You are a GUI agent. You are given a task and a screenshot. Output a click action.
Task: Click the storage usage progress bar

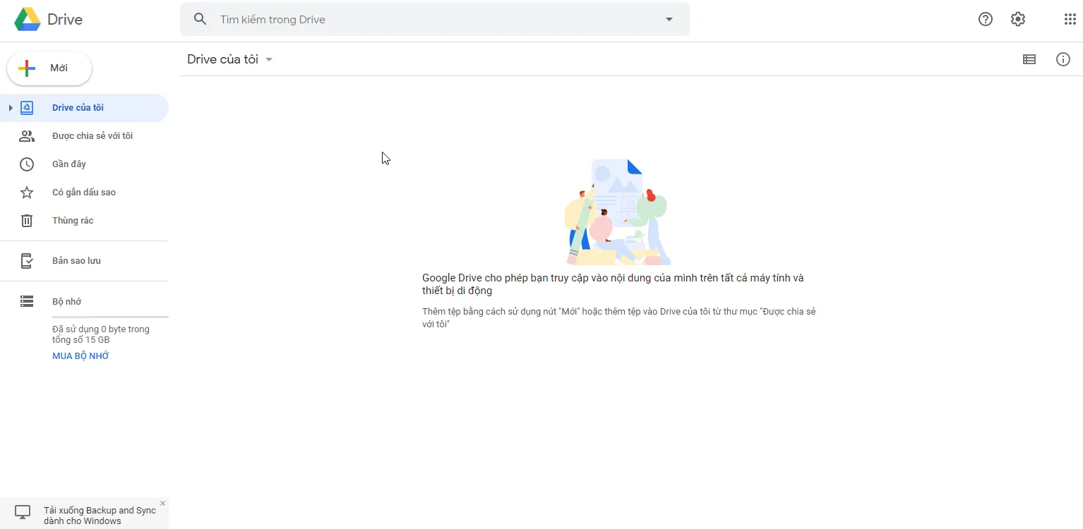point(110,317)
